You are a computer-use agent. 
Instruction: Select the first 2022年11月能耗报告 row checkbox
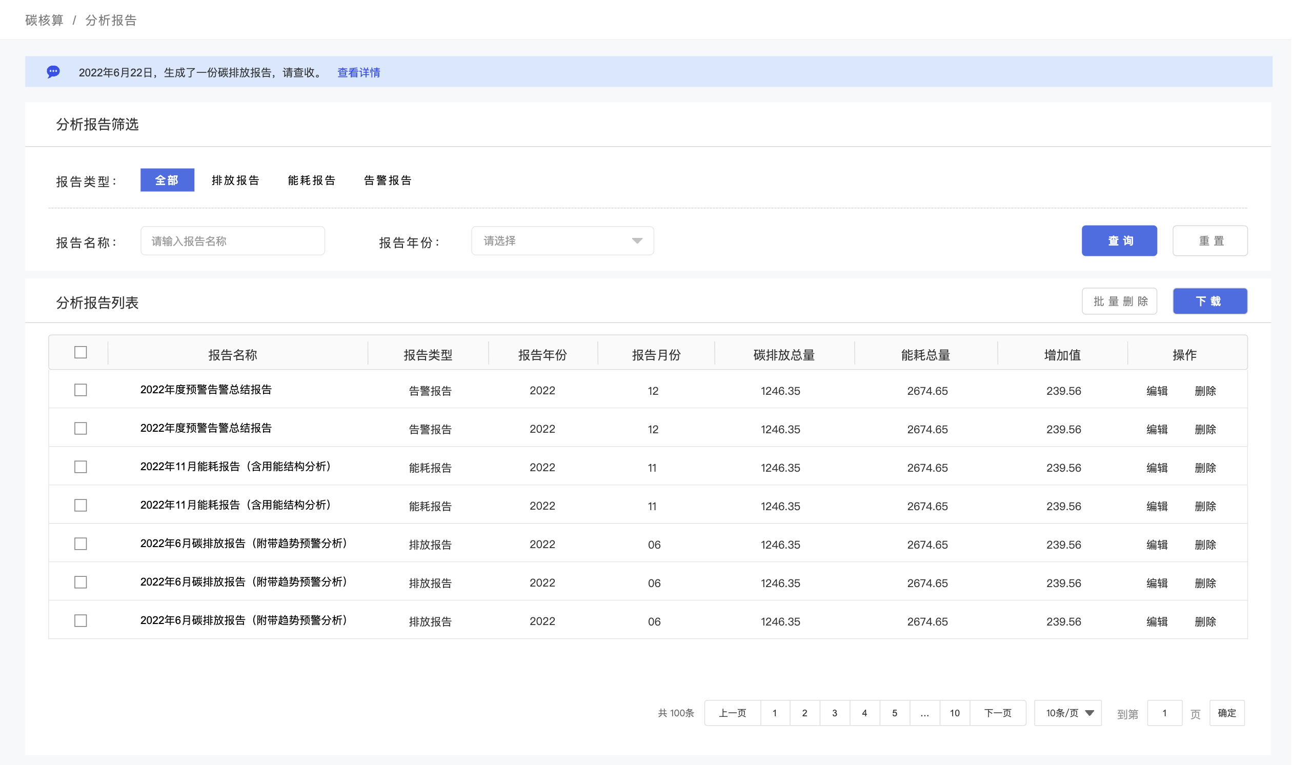(80, 467)
